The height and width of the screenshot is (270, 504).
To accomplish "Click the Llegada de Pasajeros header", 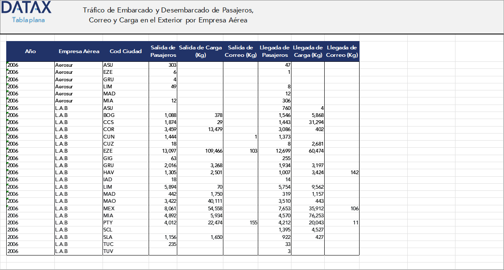I will (274, 51).
